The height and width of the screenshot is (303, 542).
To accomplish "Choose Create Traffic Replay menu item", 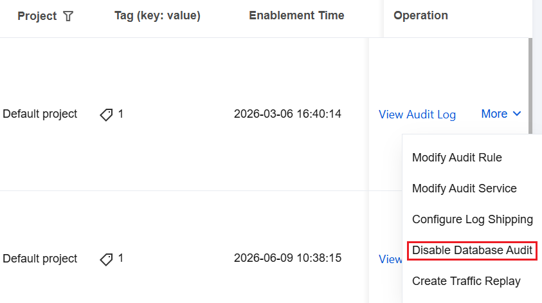I will 466,281.
